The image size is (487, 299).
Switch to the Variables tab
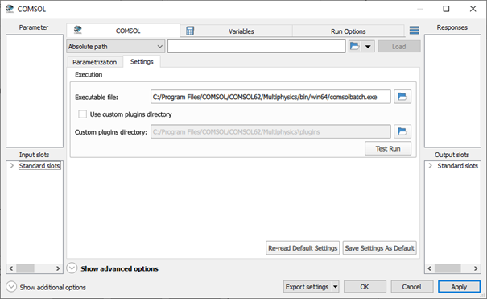(237, 31)
